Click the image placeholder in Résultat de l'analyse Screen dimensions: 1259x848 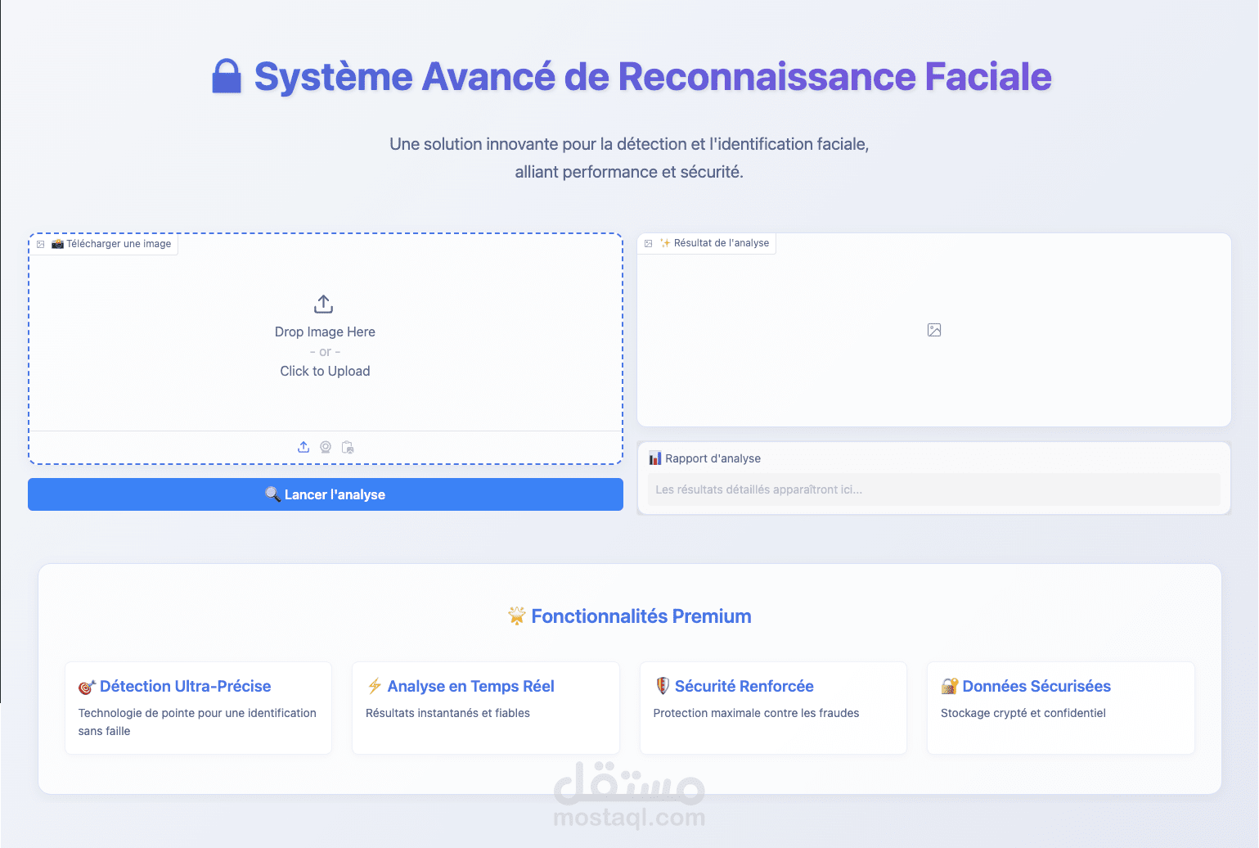click(x=933, y=329)
